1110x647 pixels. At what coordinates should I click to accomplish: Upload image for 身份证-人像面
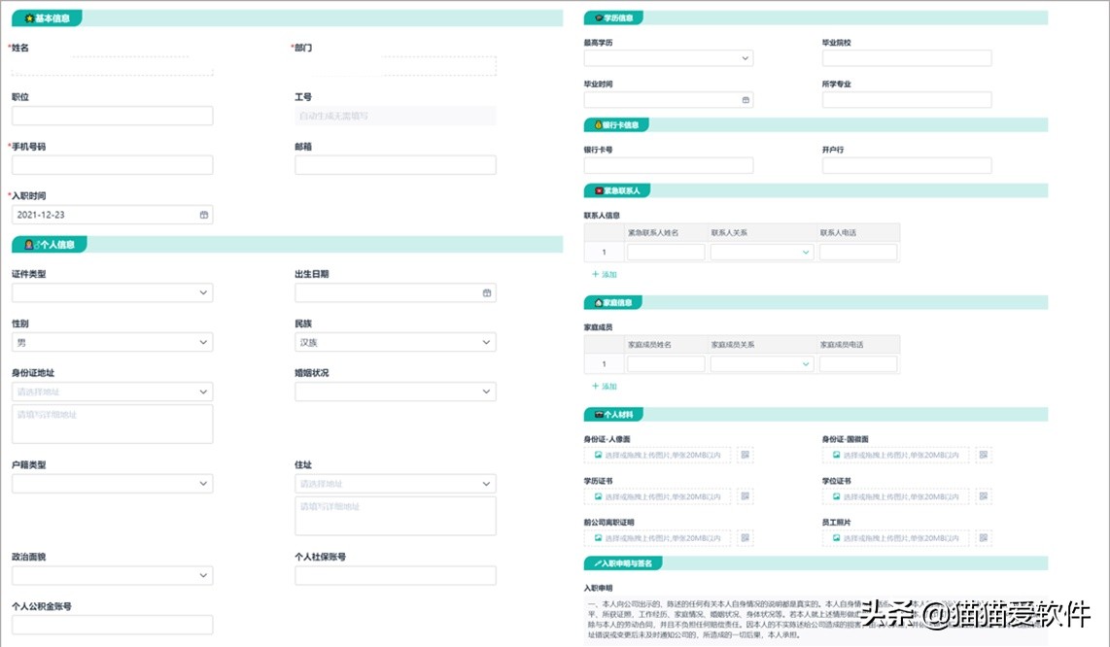pos(658,455)
